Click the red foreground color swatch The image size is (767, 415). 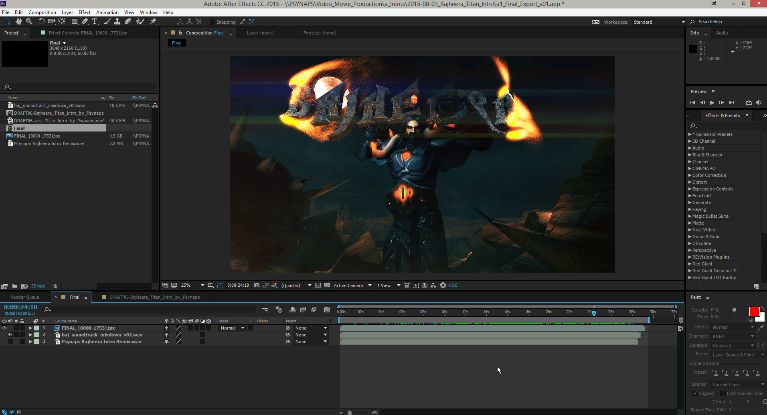click(x=754, y=312)
